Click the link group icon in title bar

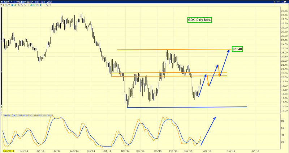[275, 2]
